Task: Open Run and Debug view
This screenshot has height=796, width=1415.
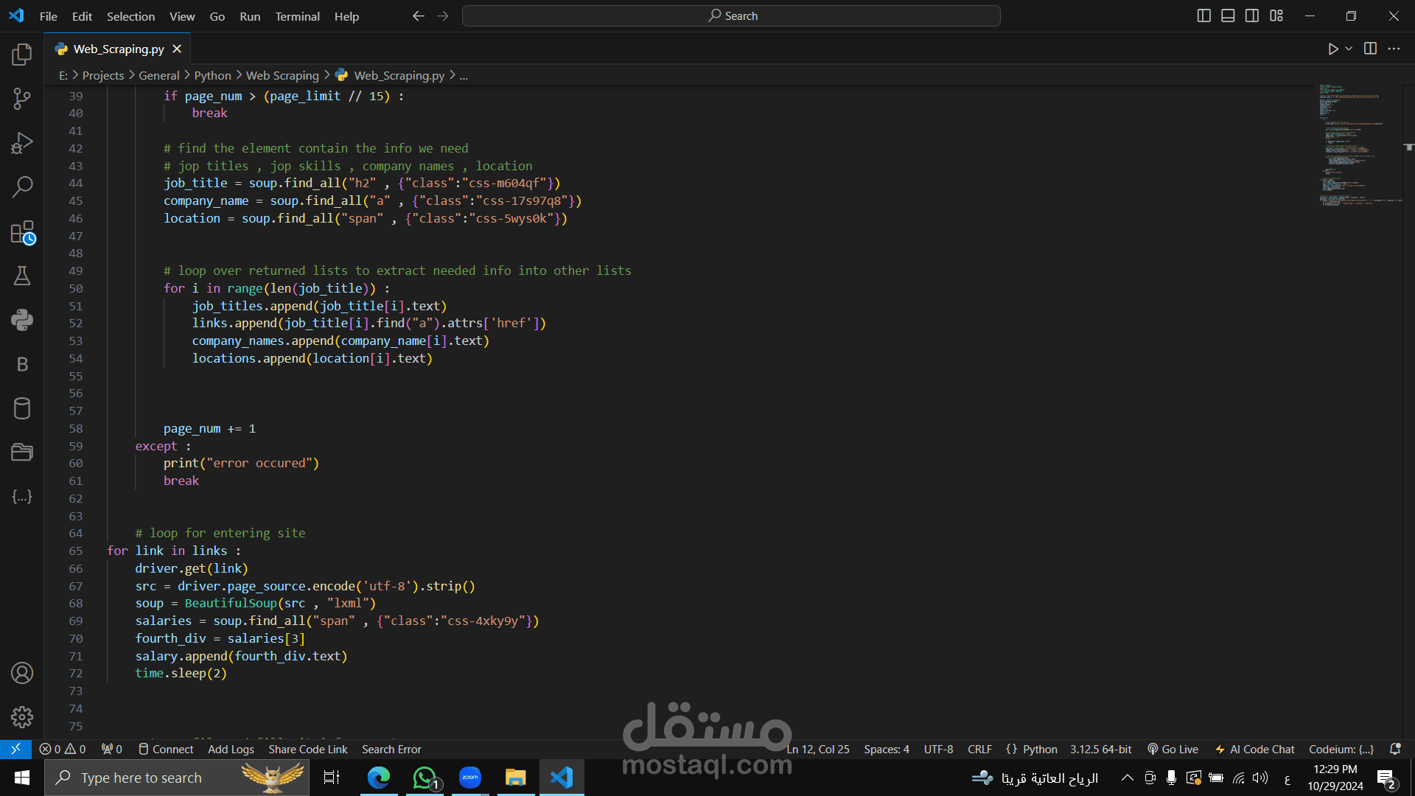Action: click(22, 143)
